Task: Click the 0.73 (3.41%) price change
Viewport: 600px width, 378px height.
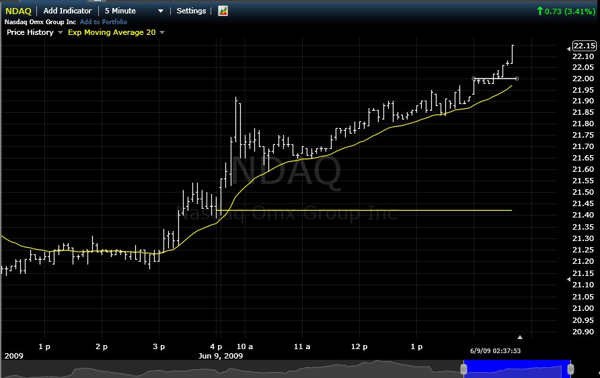Action: (566, 11)
